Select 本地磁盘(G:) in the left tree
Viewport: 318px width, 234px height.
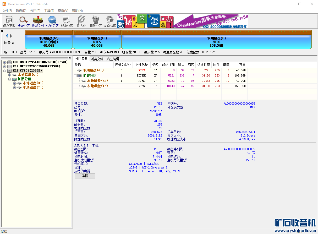(28, 75)
